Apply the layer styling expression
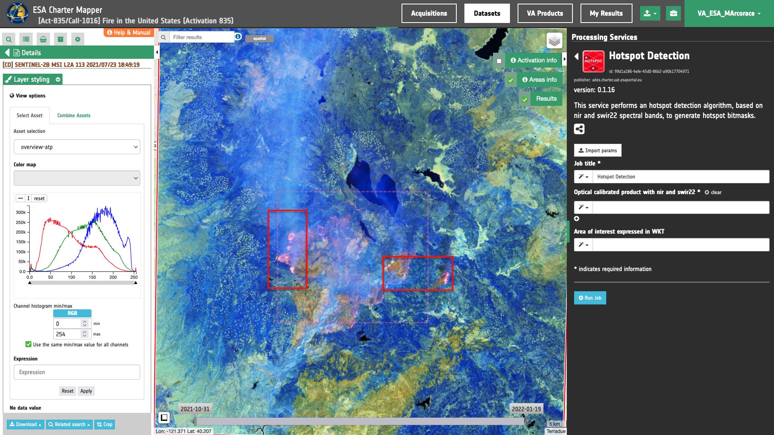 coord(86,391)
